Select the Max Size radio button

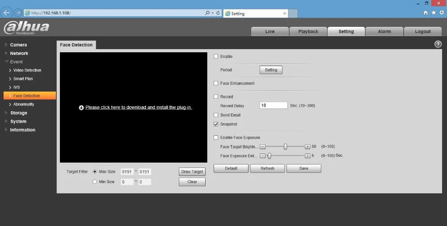95,172
